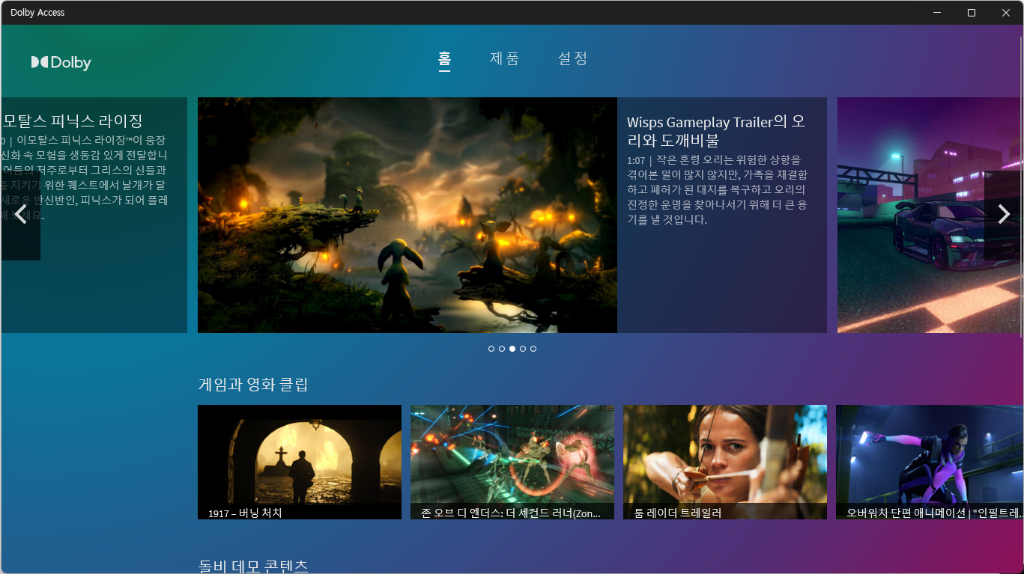The width and height of the screenshot is (1024, 574).
Task: Open the 존 오브 디 엔더스 clip
Action: coord(512,462)
